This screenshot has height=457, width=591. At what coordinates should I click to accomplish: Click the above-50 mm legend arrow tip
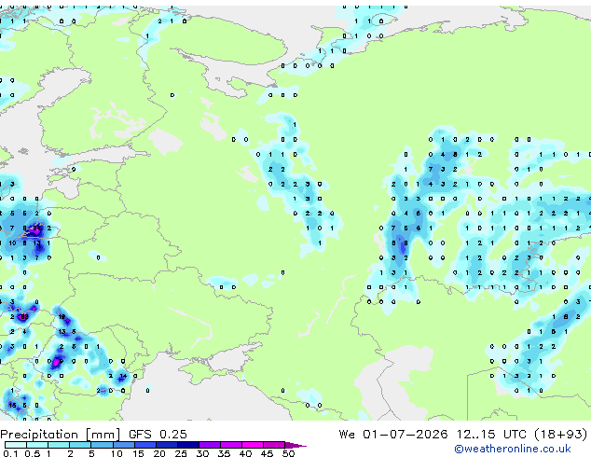click(295, 445)
